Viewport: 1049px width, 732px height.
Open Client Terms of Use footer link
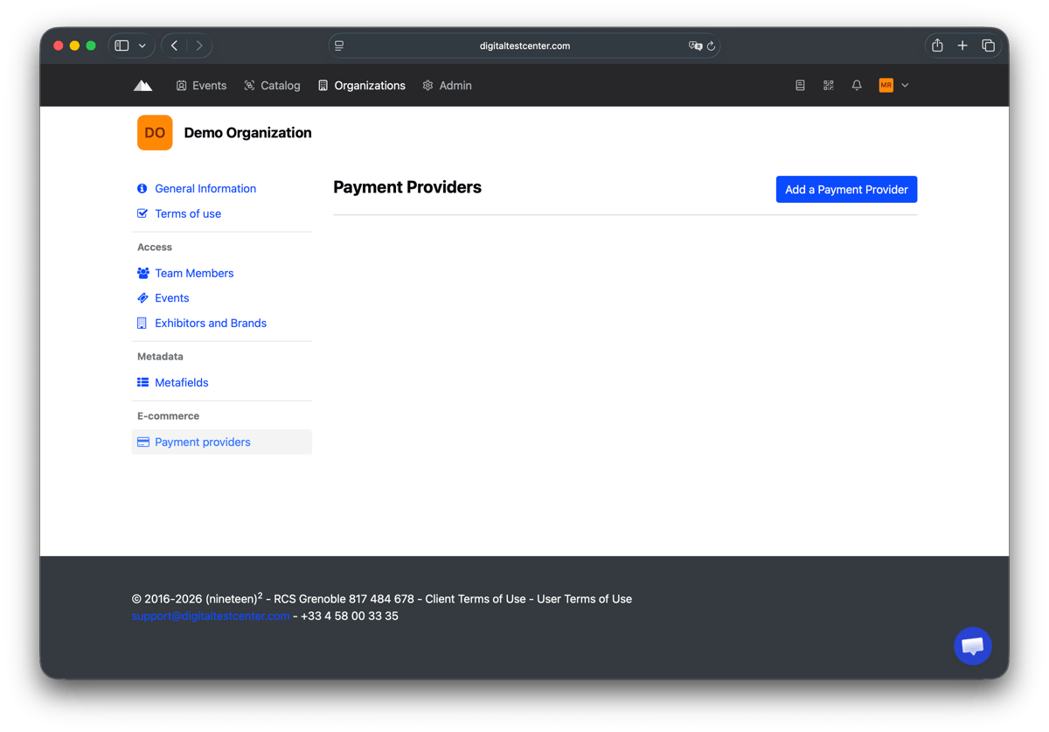(x=476, y=599)
